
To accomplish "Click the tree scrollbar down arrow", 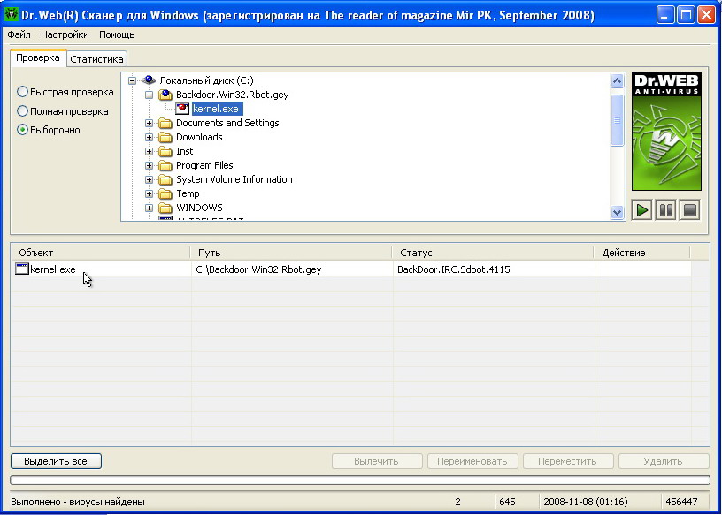I will pos(617,212).
